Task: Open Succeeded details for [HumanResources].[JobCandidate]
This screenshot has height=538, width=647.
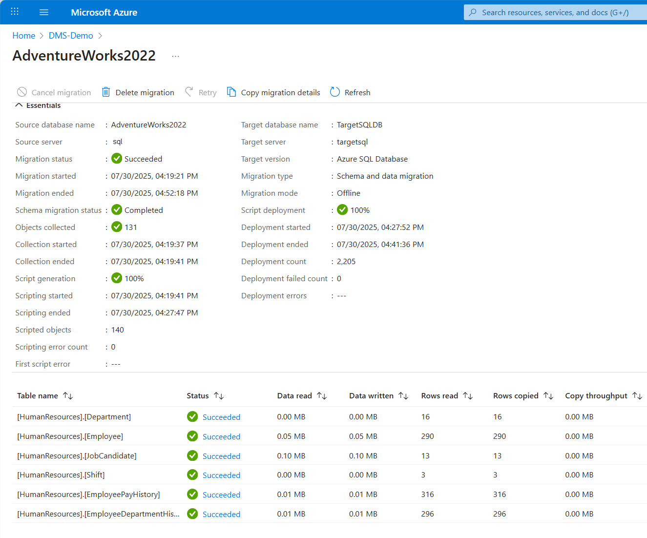Action: click(x=221, y=455)
